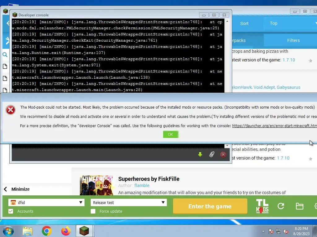Click author link flamble
This screenshot has height=237, width=317.
coord(142,185)
